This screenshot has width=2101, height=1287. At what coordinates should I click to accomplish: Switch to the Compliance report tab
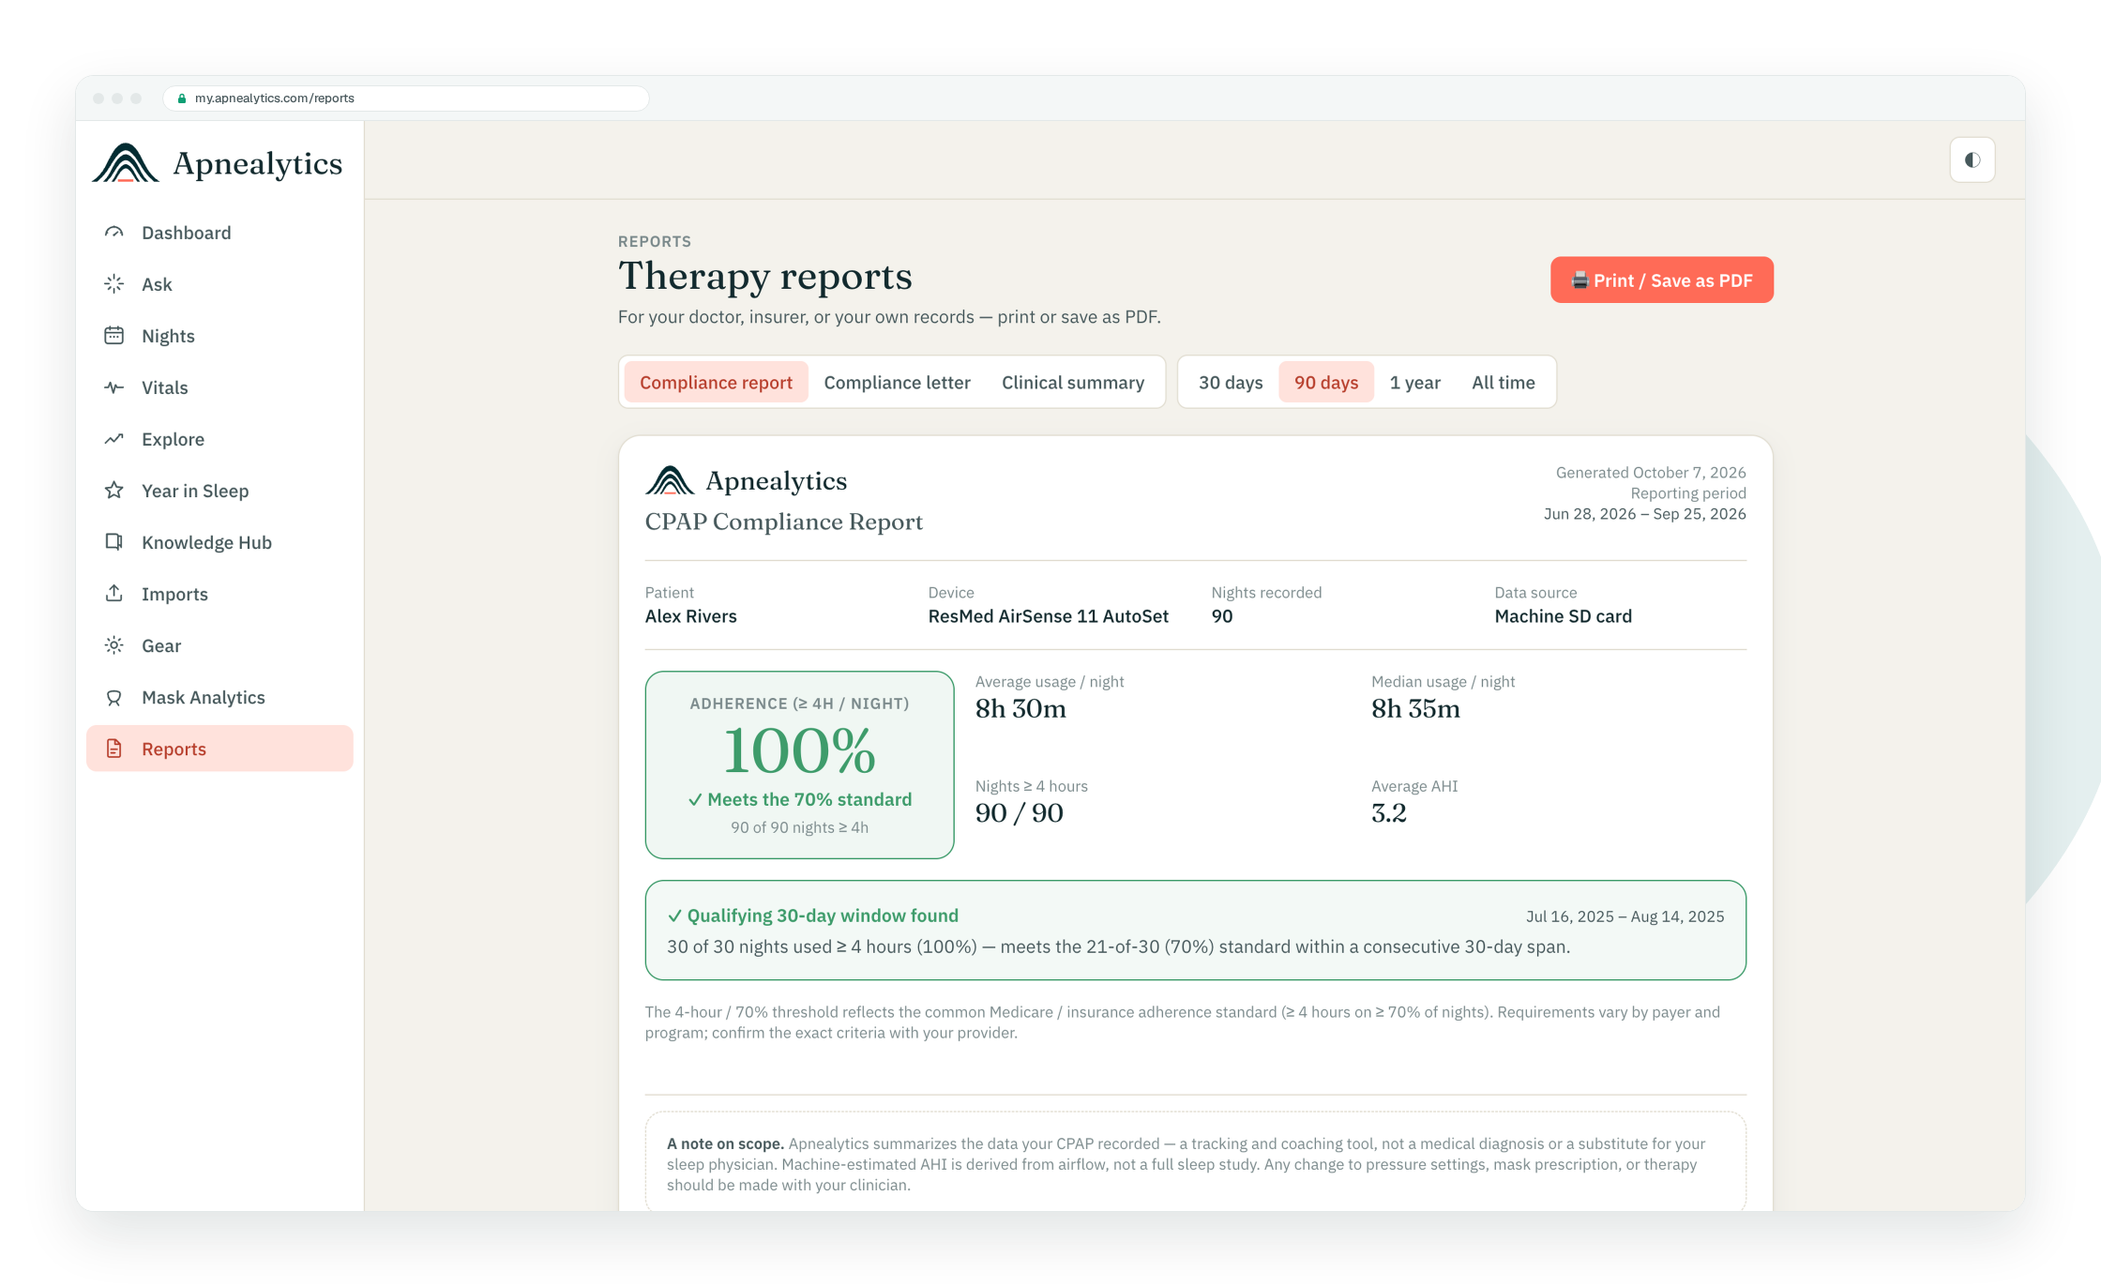pyautogui.click(x=716, y=382)
